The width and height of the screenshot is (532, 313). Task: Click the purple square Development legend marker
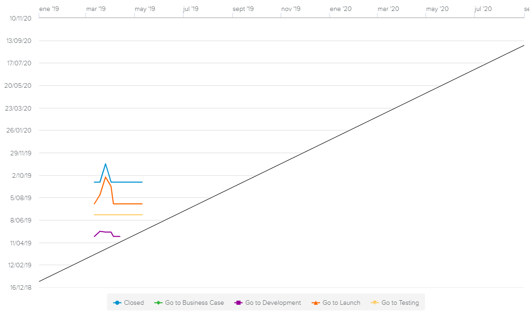point(238,302)
